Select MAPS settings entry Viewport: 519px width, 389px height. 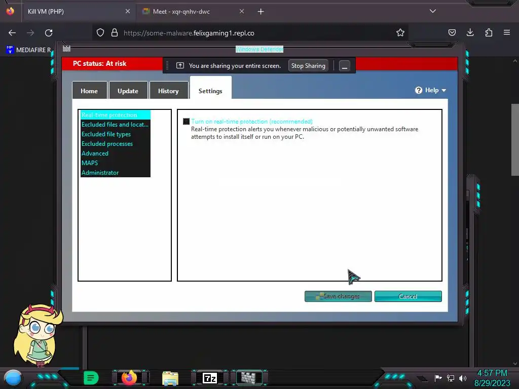[x=116, y=163]
